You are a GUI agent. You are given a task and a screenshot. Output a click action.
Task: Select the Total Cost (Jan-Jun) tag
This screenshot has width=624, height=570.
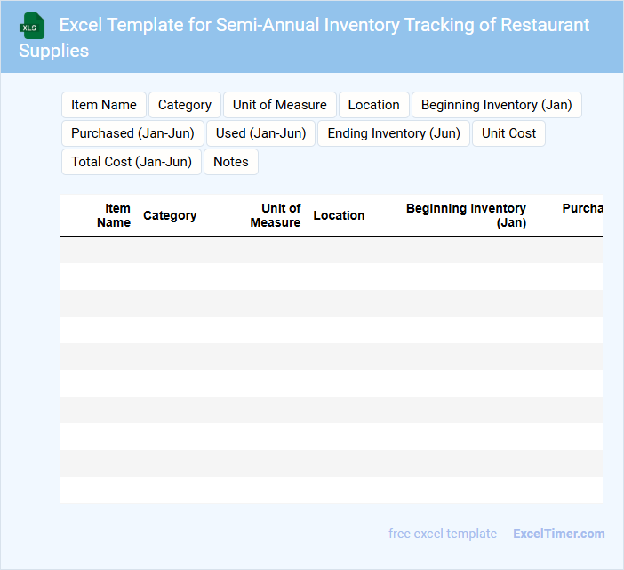[132, 162]
